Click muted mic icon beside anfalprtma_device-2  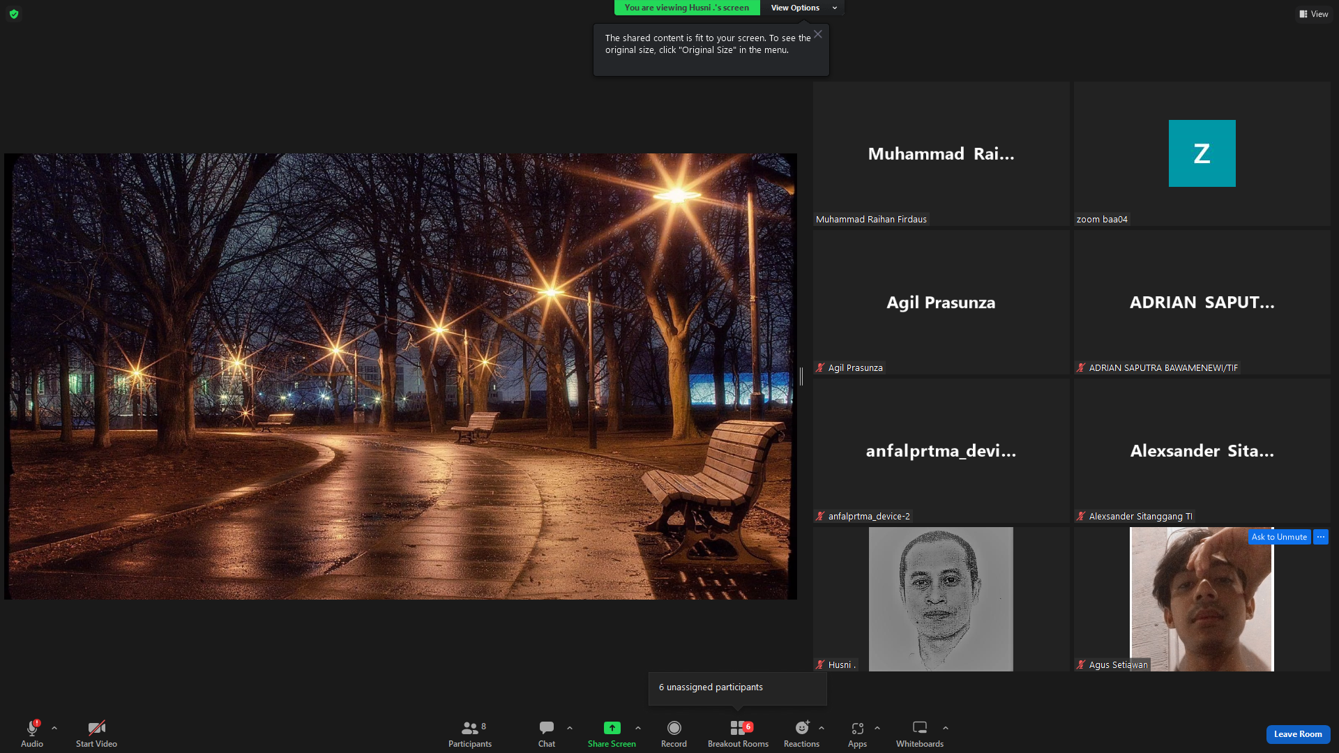coord(820,517)
